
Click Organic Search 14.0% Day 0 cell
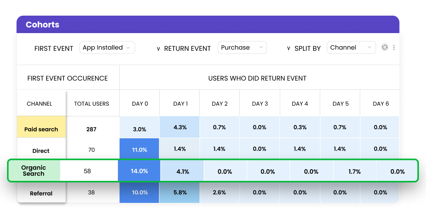click(139, 171)
